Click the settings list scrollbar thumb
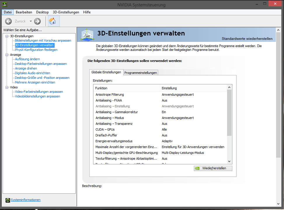This screenshot has width=284, height=210. [x=229, y=113]
